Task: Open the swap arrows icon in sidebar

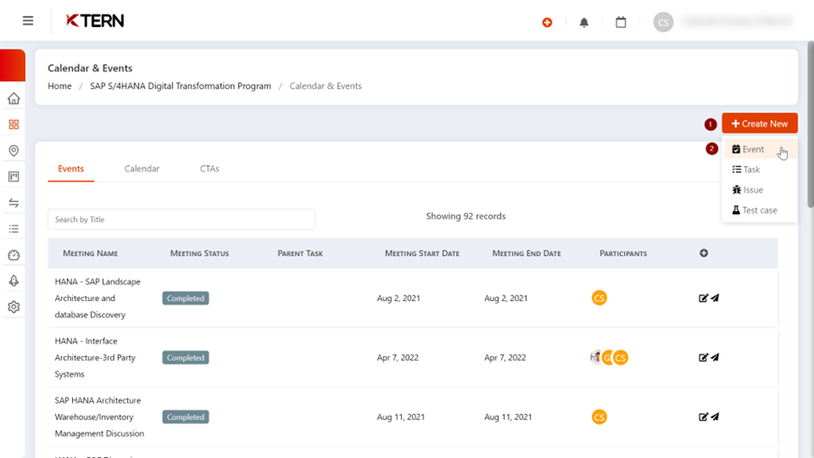Action: click(x=14, y=203)
